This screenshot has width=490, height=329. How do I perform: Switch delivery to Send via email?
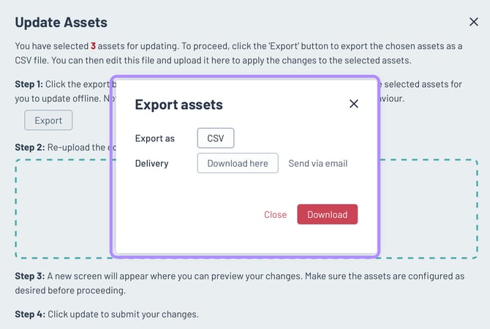click(317, 163)
